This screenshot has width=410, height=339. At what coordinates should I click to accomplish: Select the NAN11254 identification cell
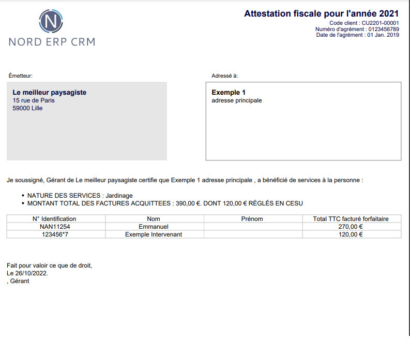click(x=55, y=227)
